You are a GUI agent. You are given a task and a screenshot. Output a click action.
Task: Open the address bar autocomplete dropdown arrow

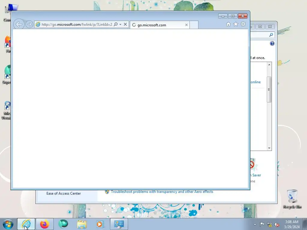[x=121, y=24]
